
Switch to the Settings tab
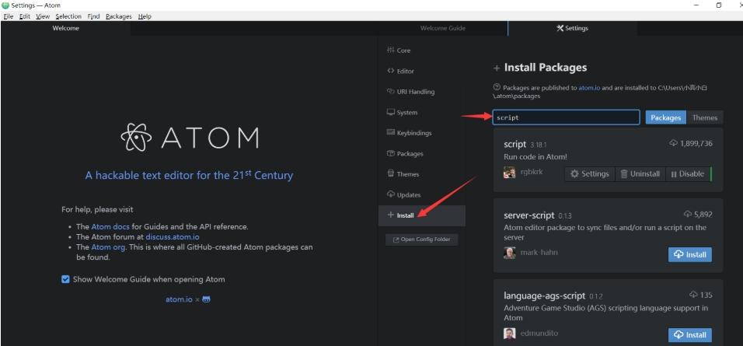pyautogui.click(x=573, y=29)
